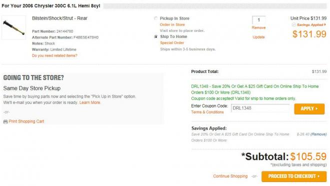Screen dimensions: 330x186
Task: Open the Learn More link
Action: tap(90, 102)
